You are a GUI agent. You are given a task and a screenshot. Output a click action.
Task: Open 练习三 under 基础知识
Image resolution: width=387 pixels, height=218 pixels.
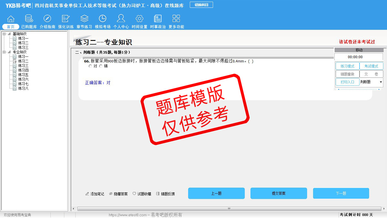pyautogui.click(x=23, y=48)
